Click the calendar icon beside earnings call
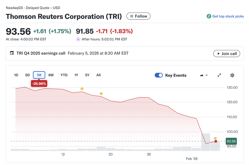This screenshot has height=165, width=249. [x=12, y=53]
